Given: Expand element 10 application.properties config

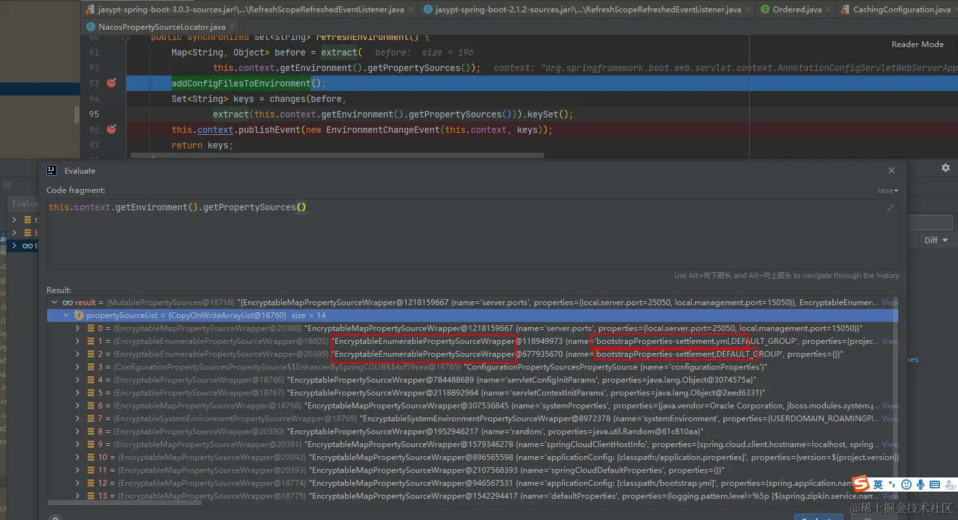Looking at the screenshot, I should 79,457.
